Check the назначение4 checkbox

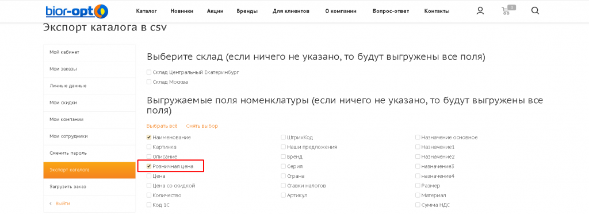point(418,176)
